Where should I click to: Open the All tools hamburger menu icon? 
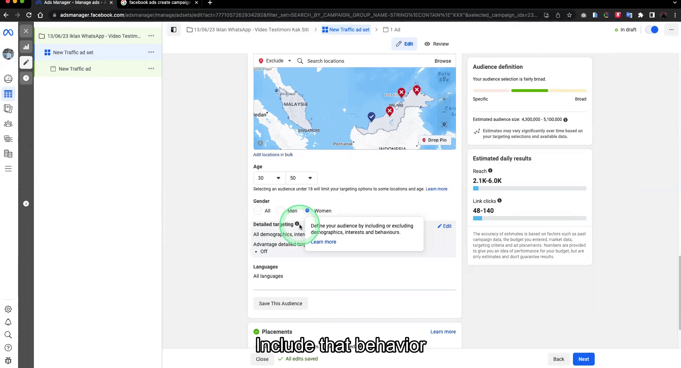(x=8, y=169)
